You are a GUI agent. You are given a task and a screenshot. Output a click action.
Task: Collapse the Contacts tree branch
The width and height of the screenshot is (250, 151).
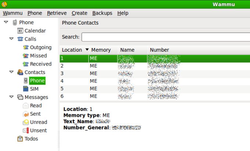point(11,72)
